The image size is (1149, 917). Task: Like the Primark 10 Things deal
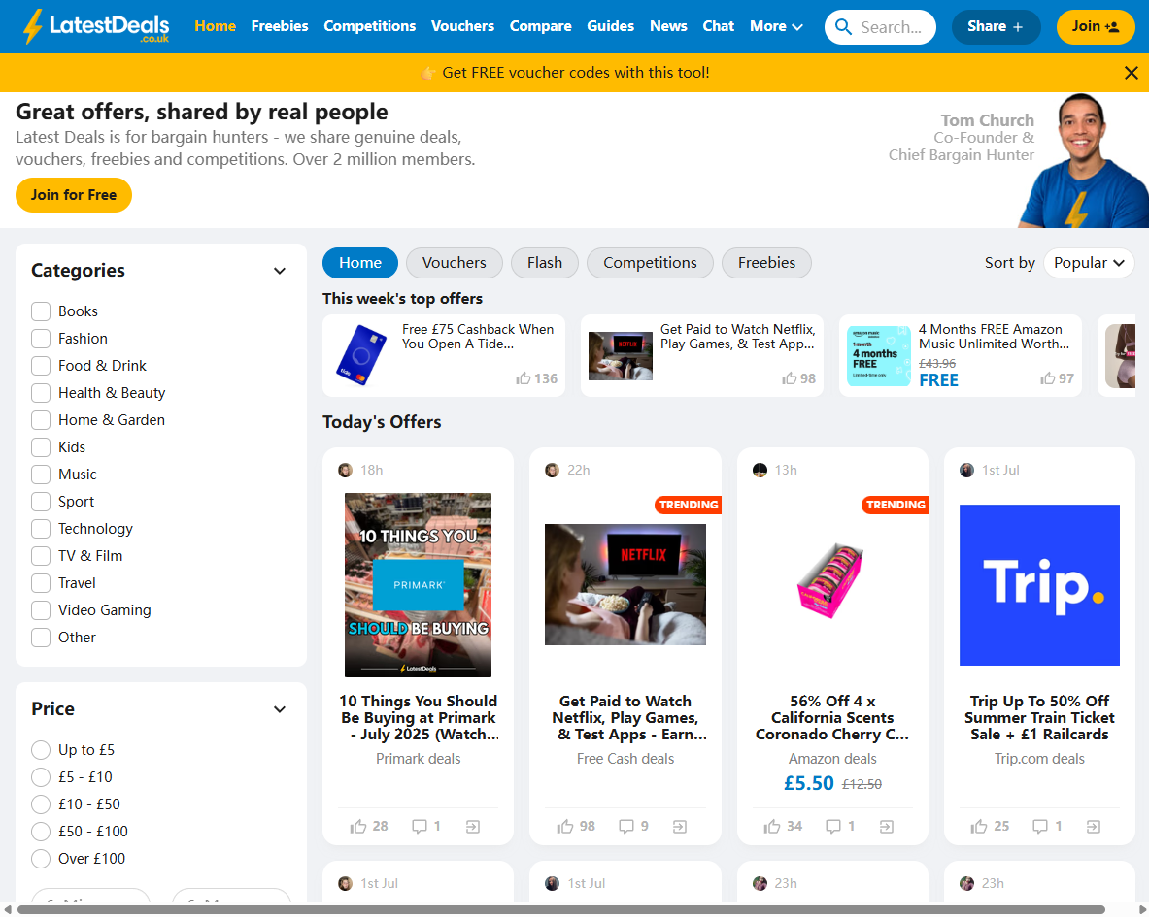click(x=359, y=827)
